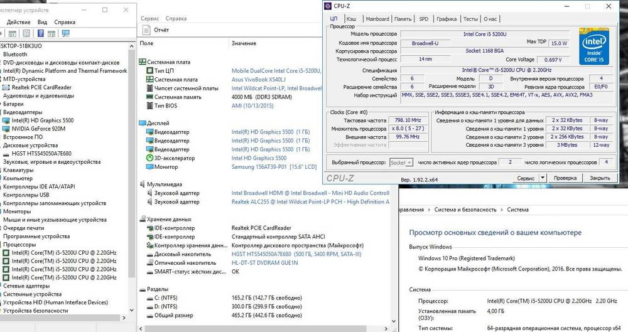Screen dimensions: 628x332
Task: Select NVIDIA GeForce 920M adapter icon
Action: click(6, 129)
